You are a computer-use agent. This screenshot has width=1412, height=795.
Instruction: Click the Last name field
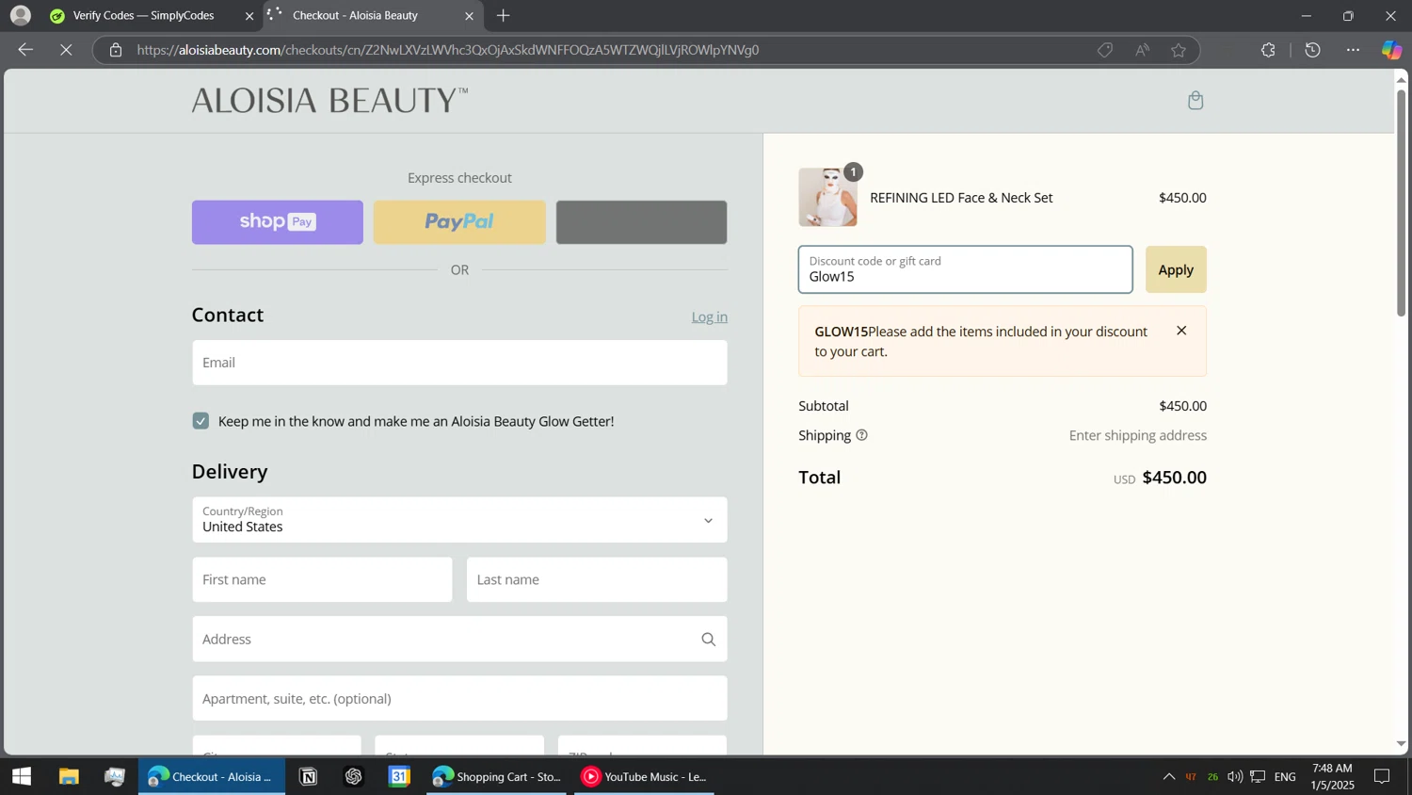pyautogui.click(x=597, y=579)
